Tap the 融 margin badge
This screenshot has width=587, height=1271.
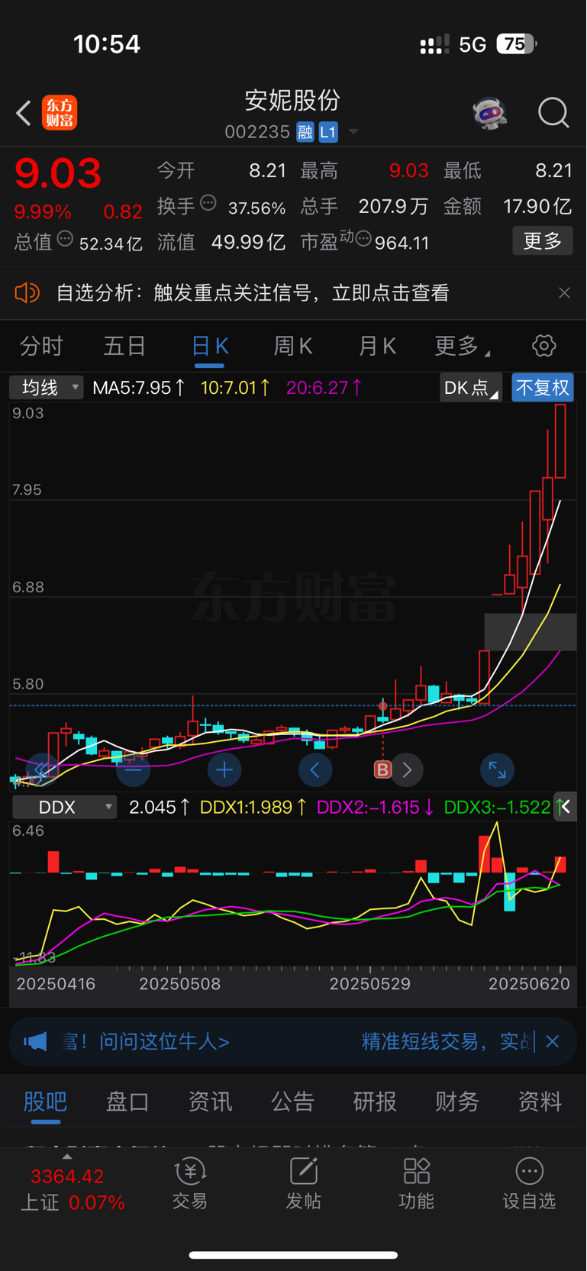[x=305, y=132]
